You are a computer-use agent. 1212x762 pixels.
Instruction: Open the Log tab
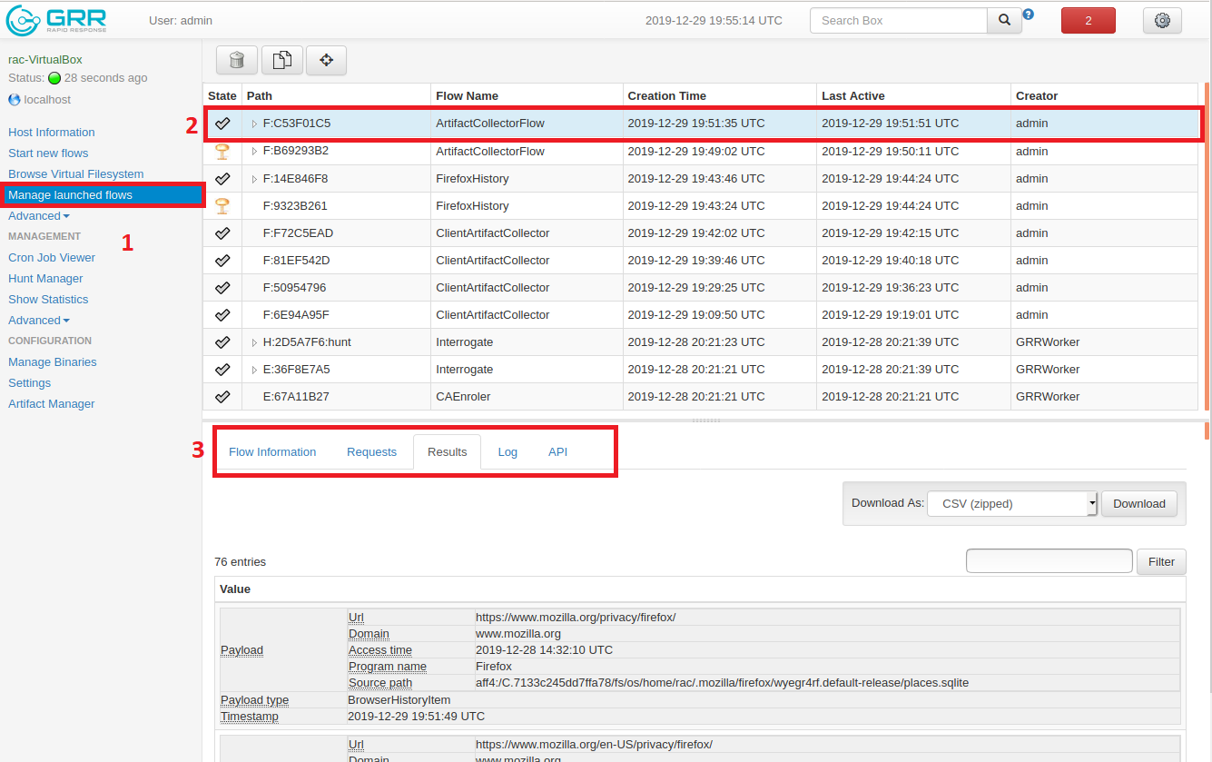507,451
